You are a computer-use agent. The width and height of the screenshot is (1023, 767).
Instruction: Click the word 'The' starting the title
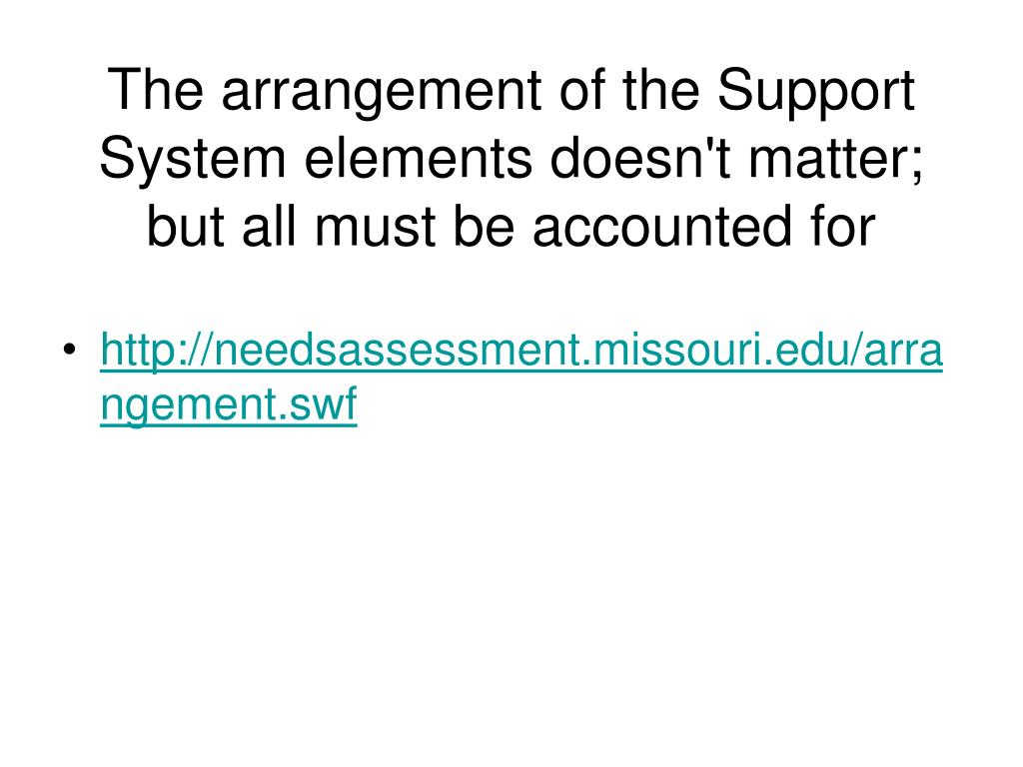(x=156, y=91)
